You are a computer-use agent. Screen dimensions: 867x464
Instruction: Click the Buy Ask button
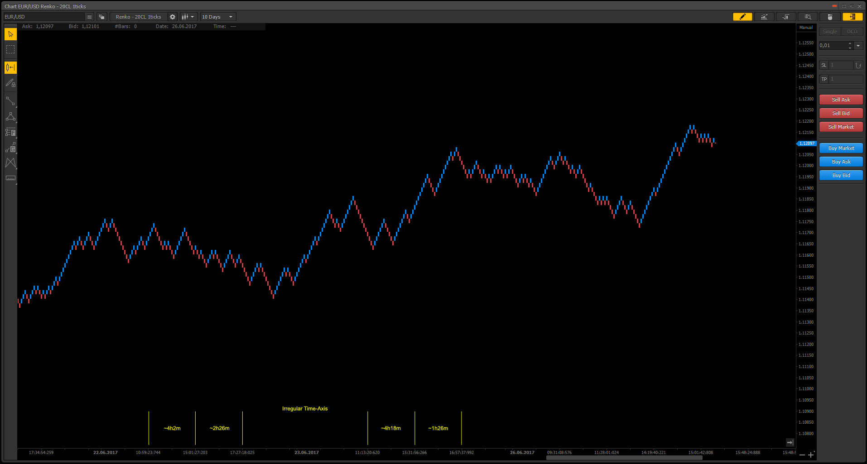point(841,162)
